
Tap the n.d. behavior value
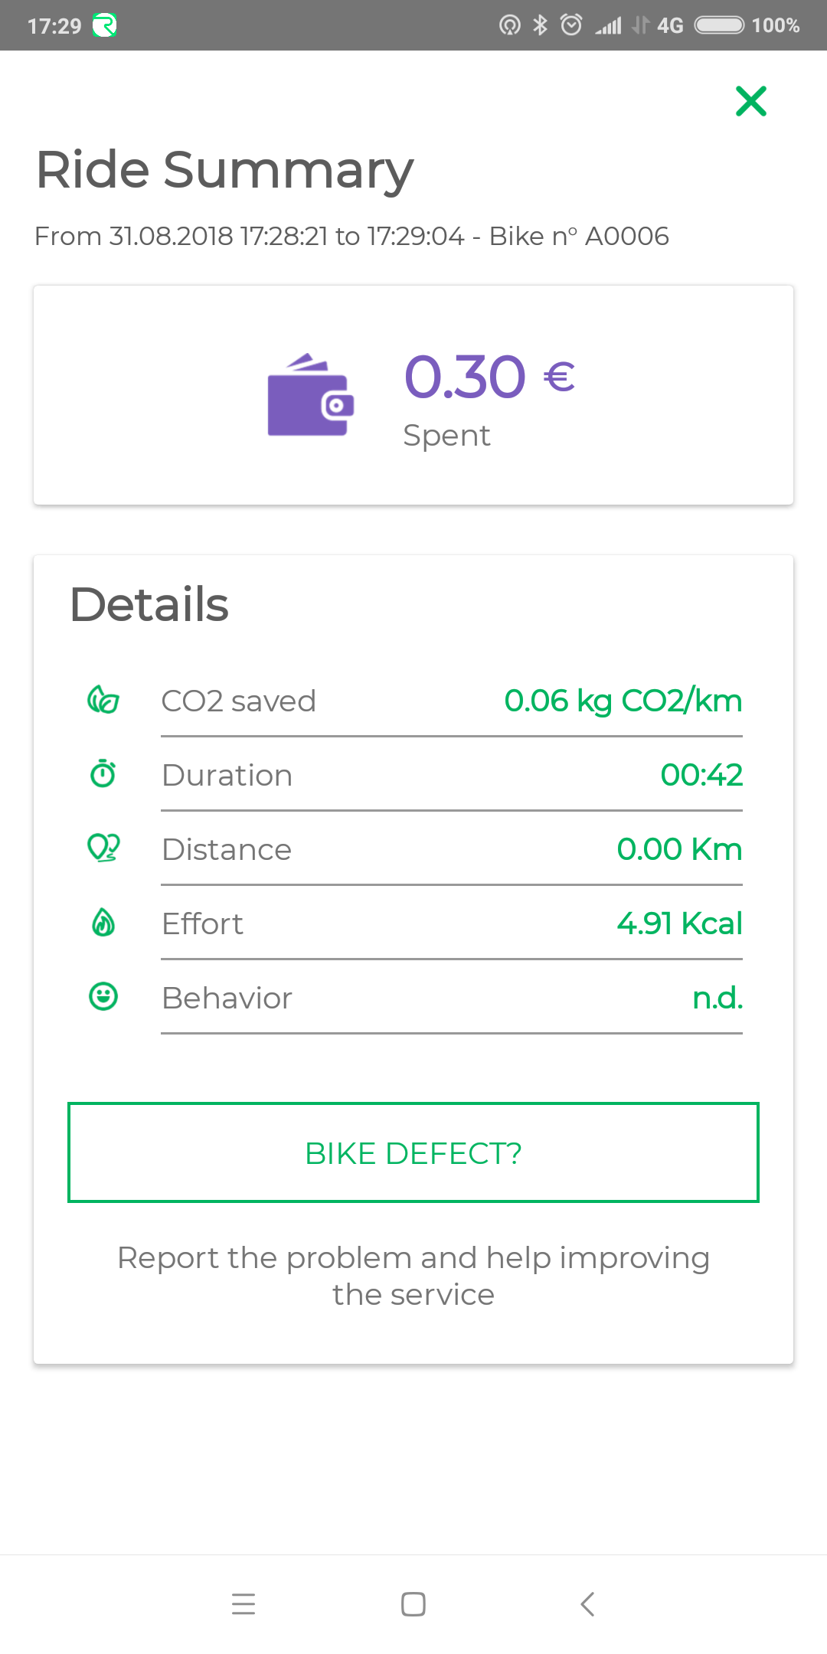pyautogui.click(x=717, y=998)
